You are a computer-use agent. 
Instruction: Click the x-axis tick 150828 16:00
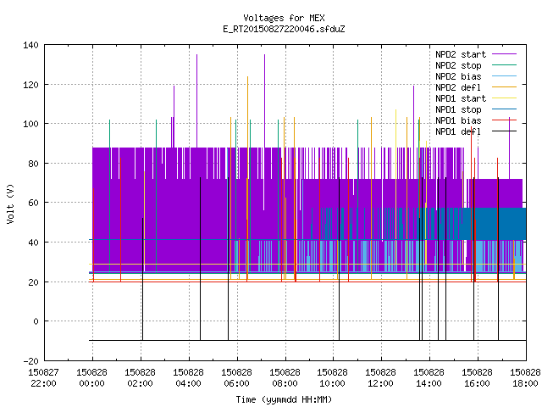477,378
